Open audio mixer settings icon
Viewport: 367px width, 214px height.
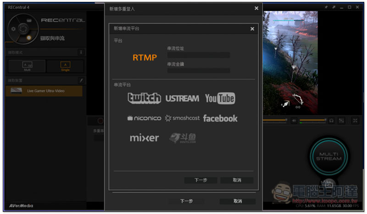341,121
